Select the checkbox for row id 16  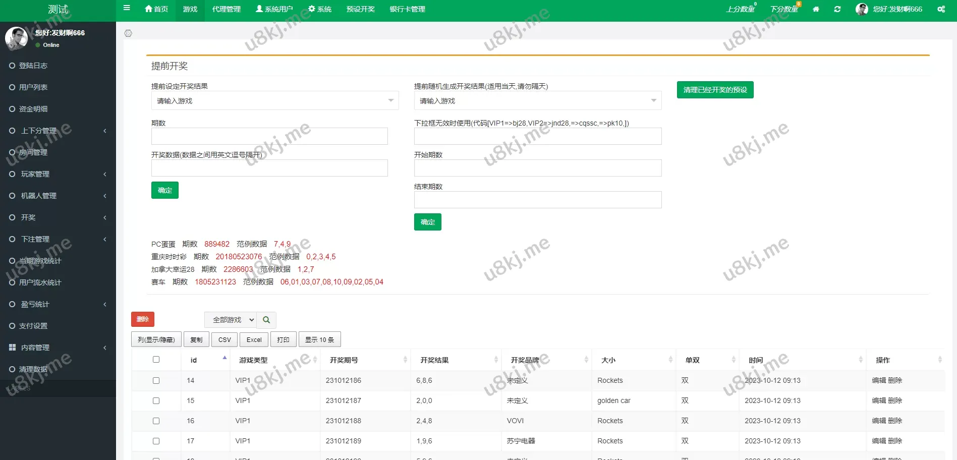[156, 421]
